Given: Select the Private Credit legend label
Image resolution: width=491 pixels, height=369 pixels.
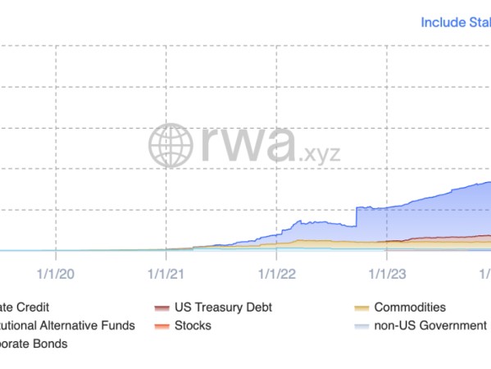Looking at the screenshot, I should [x=25, y=307].
